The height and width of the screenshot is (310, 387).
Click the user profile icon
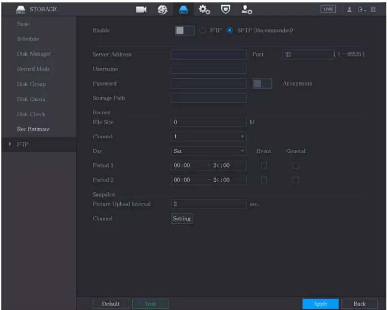349,10
